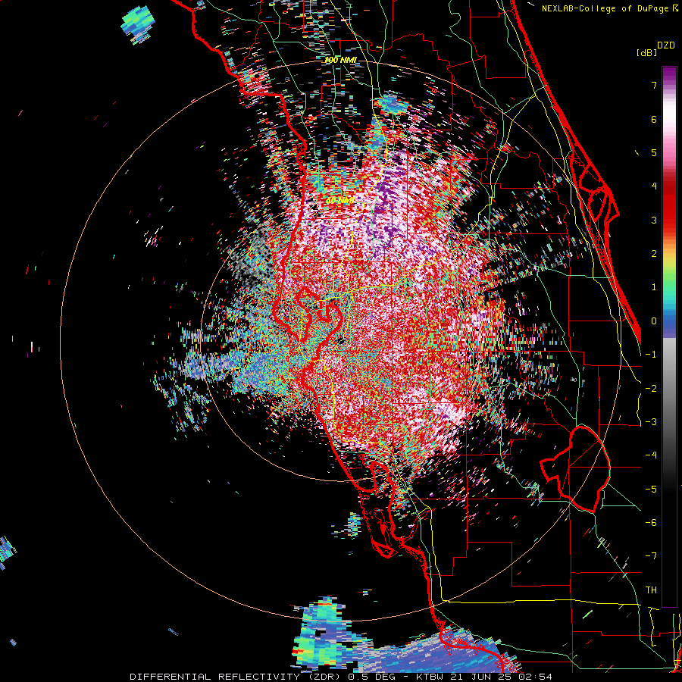Viewport: 682px width, 682px height.
Task: Click the [dB] unit label
Action: pyautogui.click(x=647, y=52)
